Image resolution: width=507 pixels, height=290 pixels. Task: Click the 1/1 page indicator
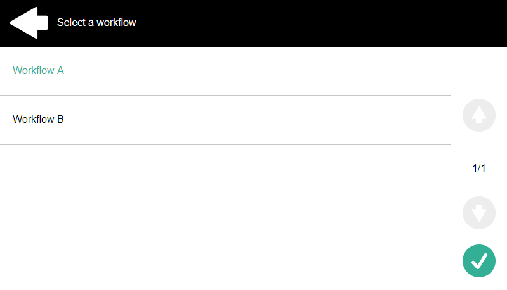(479, 168)
